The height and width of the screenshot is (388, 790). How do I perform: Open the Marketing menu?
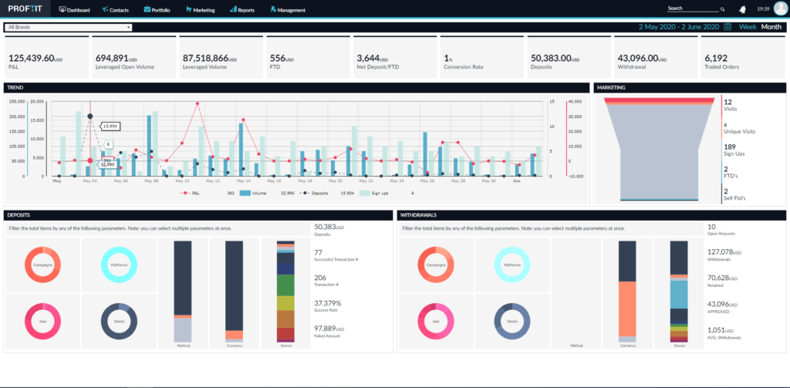[200, 9]
